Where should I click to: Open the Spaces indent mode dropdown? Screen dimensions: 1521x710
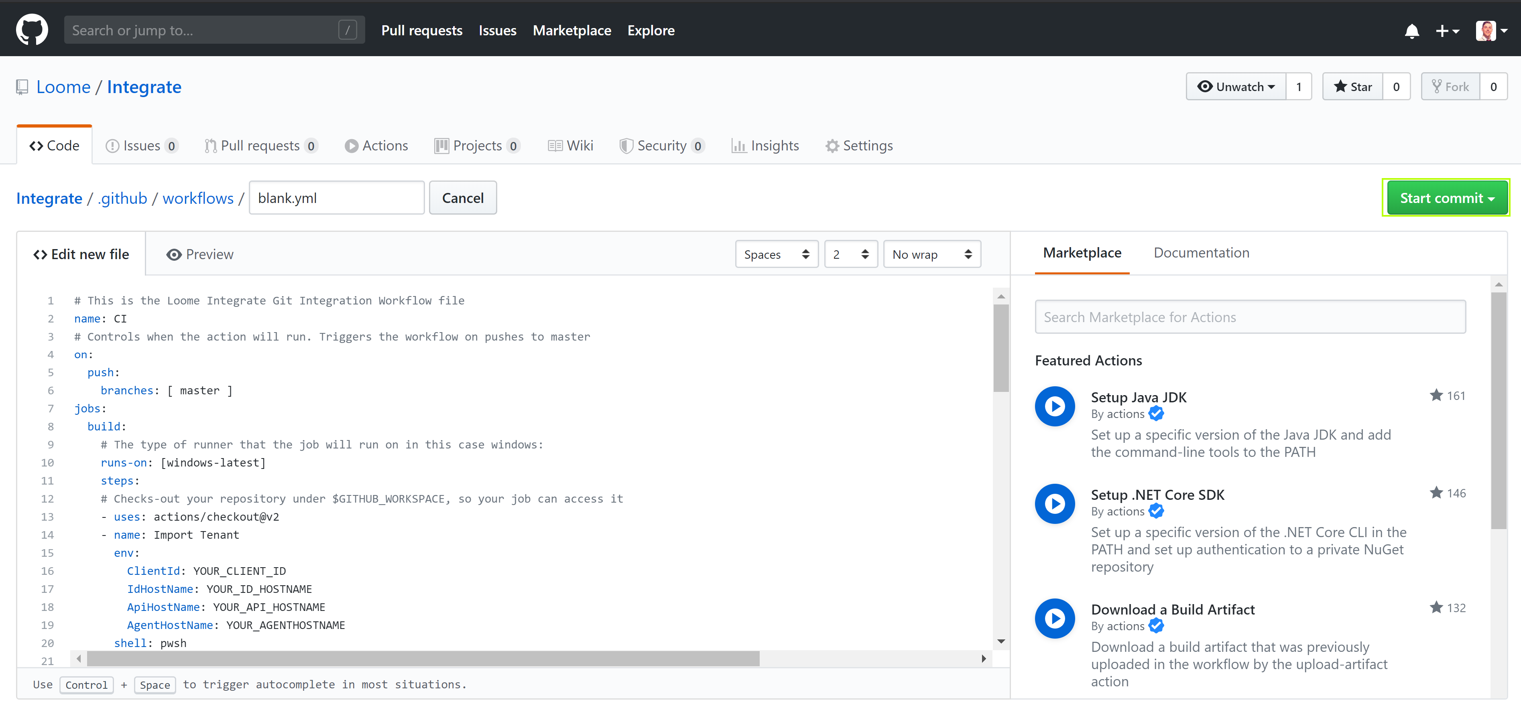tap(777, 254)
